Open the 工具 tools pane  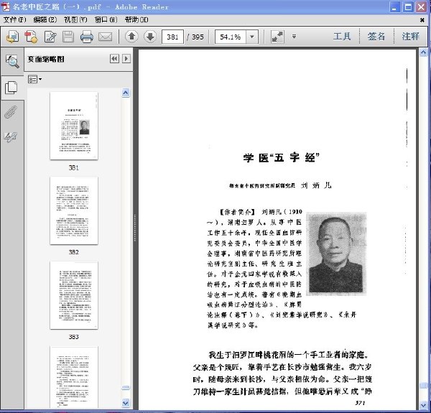(342, 36)
